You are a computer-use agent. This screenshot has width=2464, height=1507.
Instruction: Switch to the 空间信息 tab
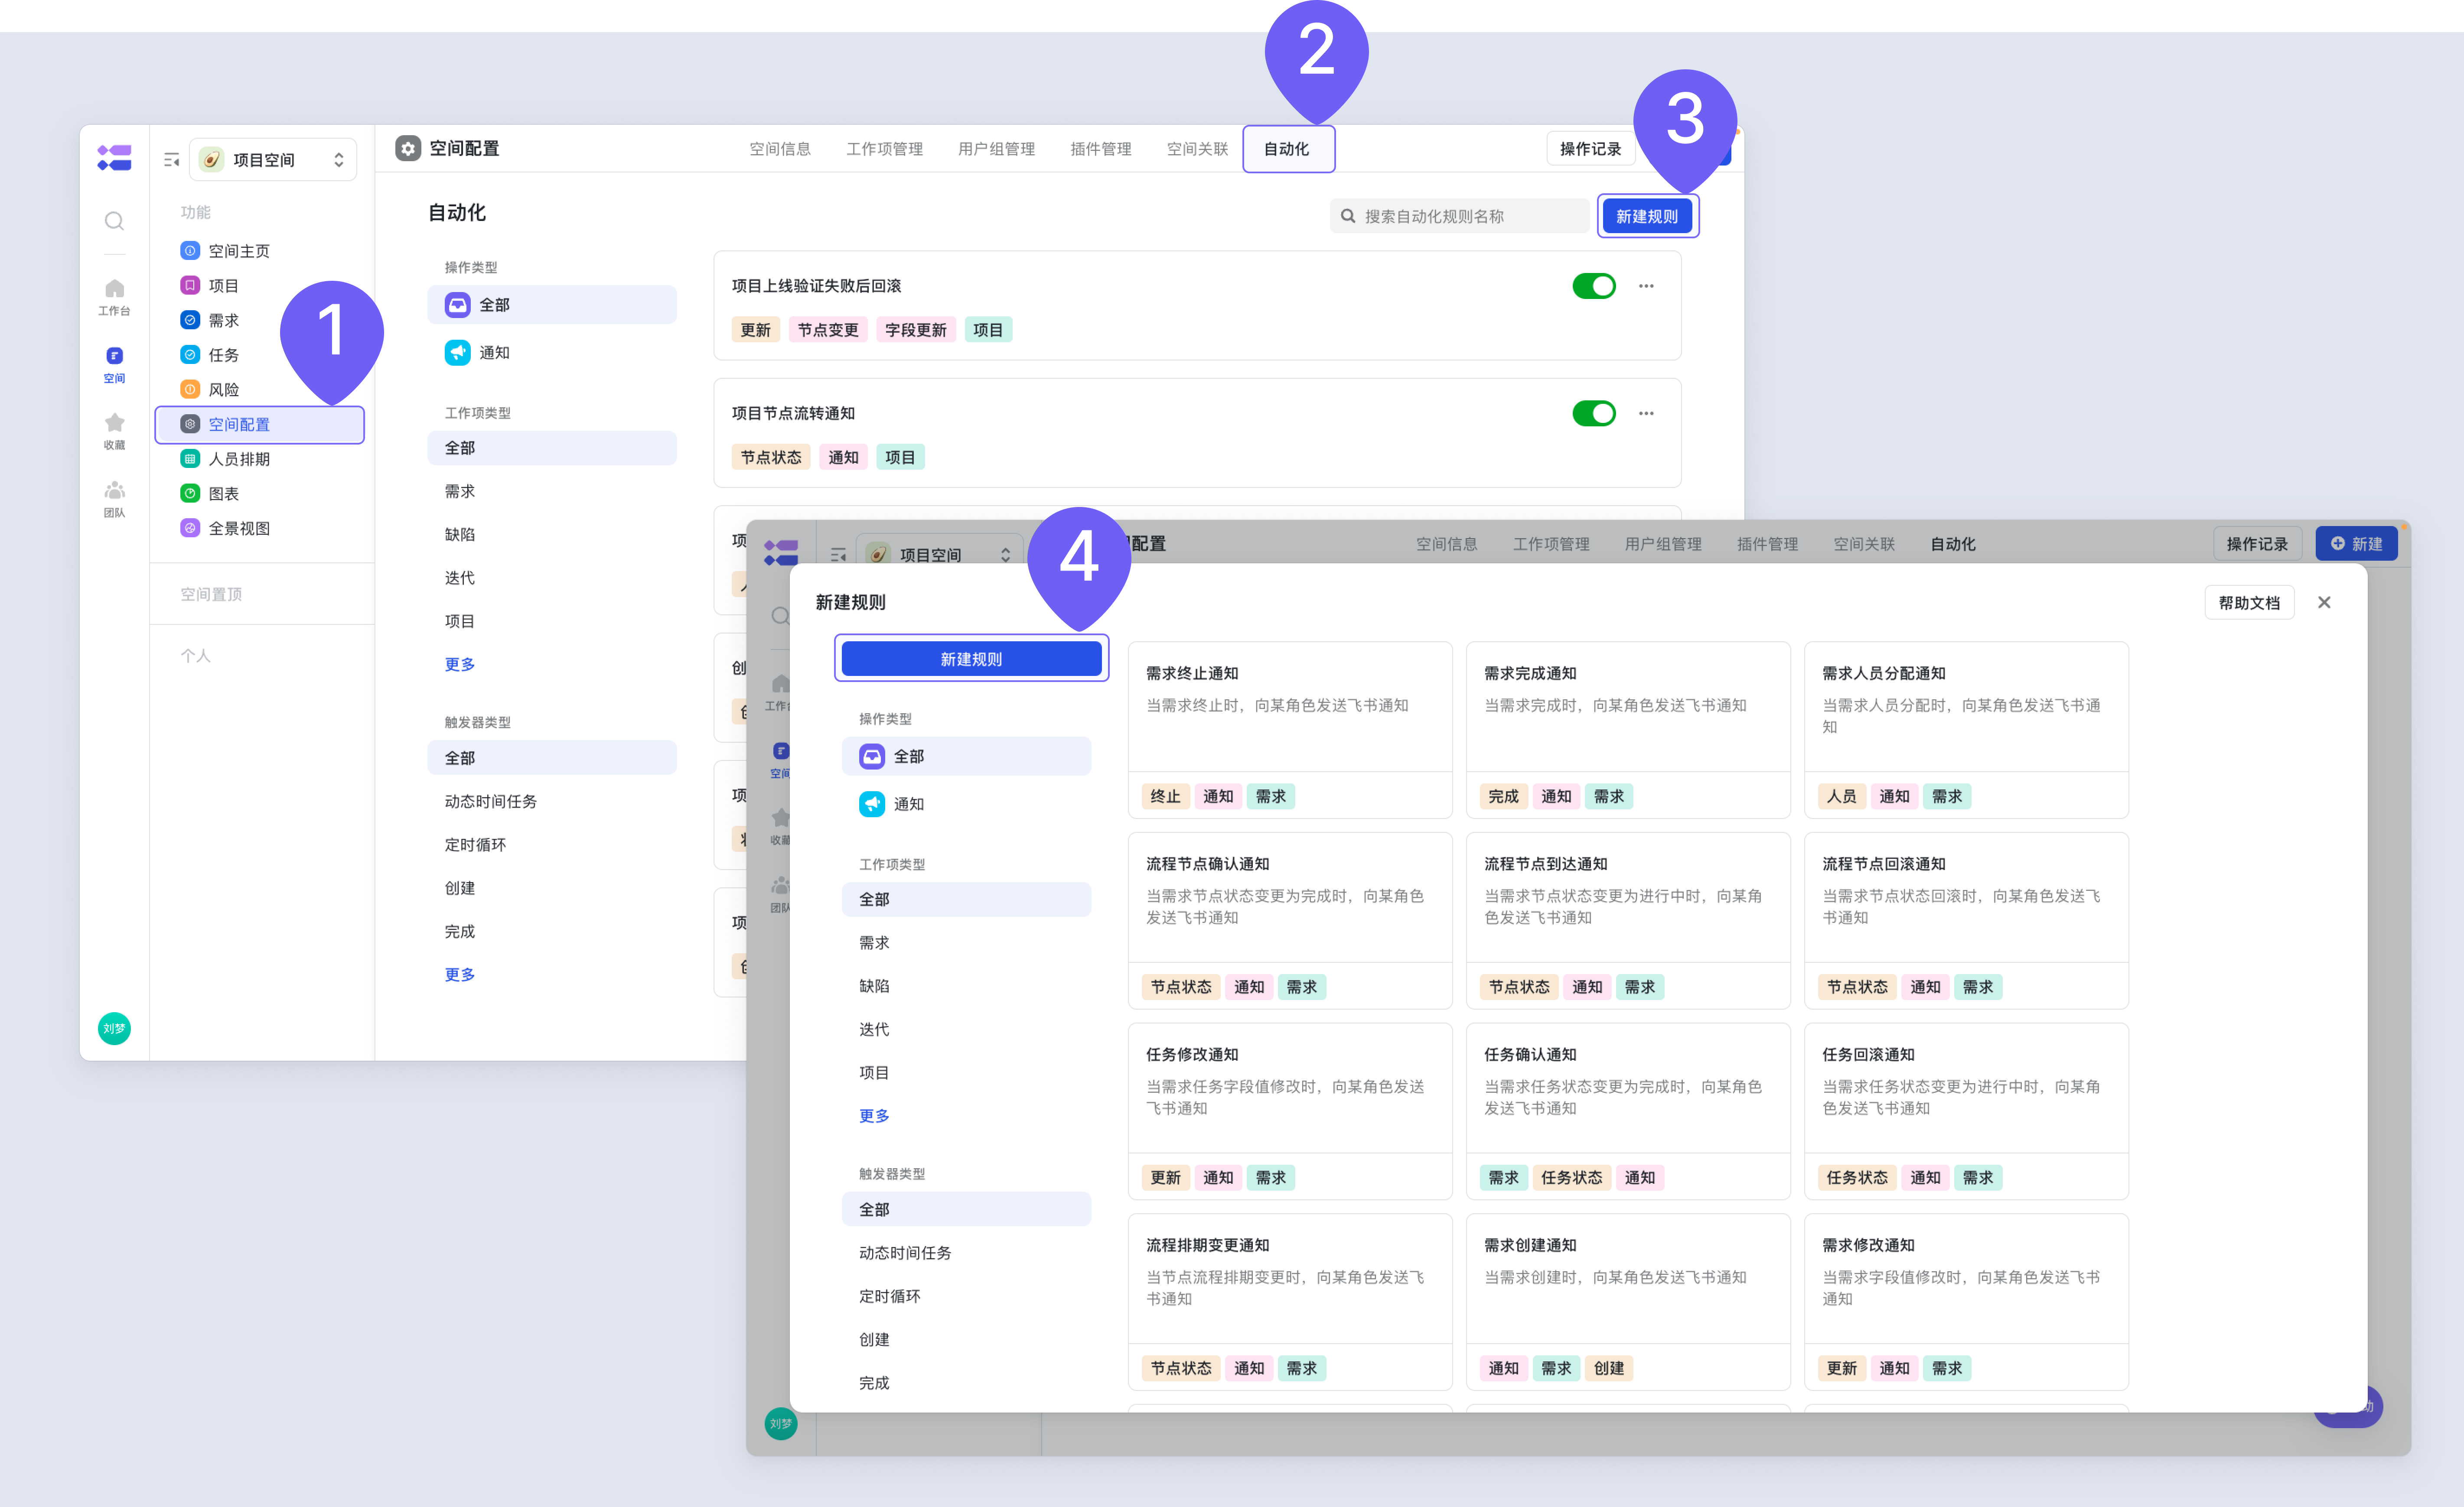[780, 149]
